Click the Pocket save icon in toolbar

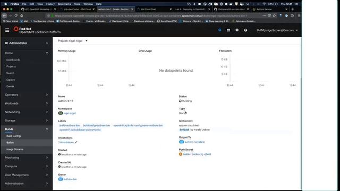click(x=269, y=15)
